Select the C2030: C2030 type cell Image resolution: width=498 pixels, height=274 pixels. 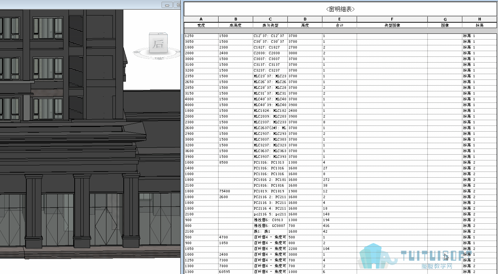click(270, 53)
